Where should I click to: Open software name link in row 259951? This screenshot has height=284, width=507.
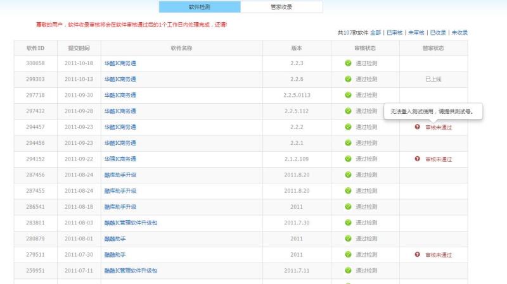tap(131, 271)
